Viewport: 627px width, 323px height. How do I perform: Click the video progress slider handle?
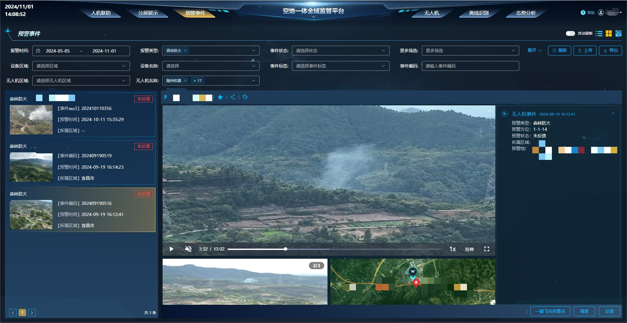pos(285,249)
